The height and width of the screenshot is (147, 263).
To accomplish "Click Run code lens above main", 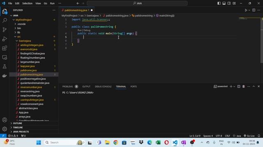I will pyautogui.click(x=79, y=30).
